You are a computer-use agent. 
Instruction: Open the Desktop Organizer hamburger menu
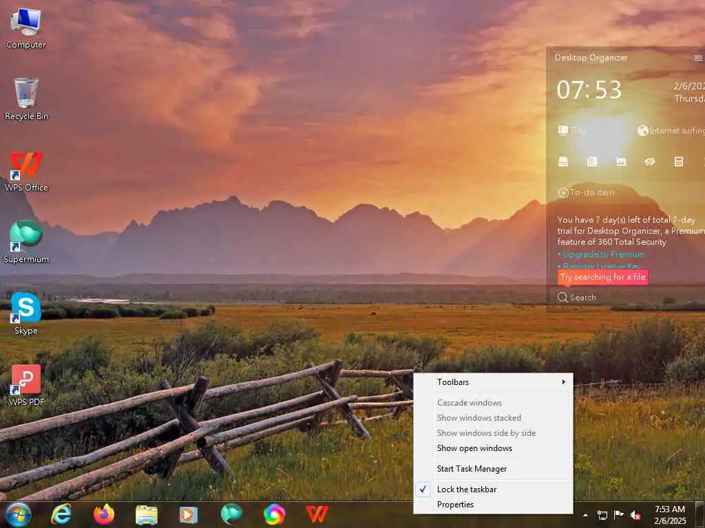pyautogui.click(x=698, y=58)
